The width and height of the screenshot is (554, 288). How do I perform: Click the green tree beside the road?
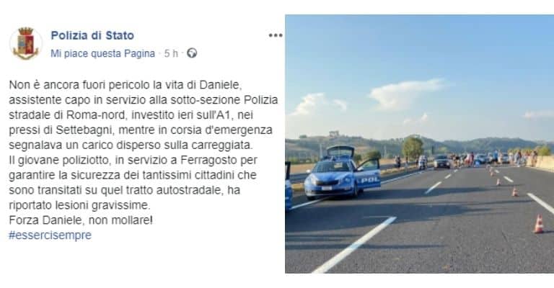point(413,147)
